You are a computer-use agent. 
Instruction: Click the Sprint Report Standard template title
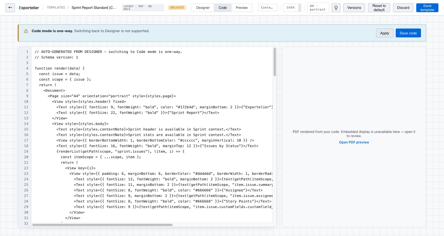click(x=94, y=8)
